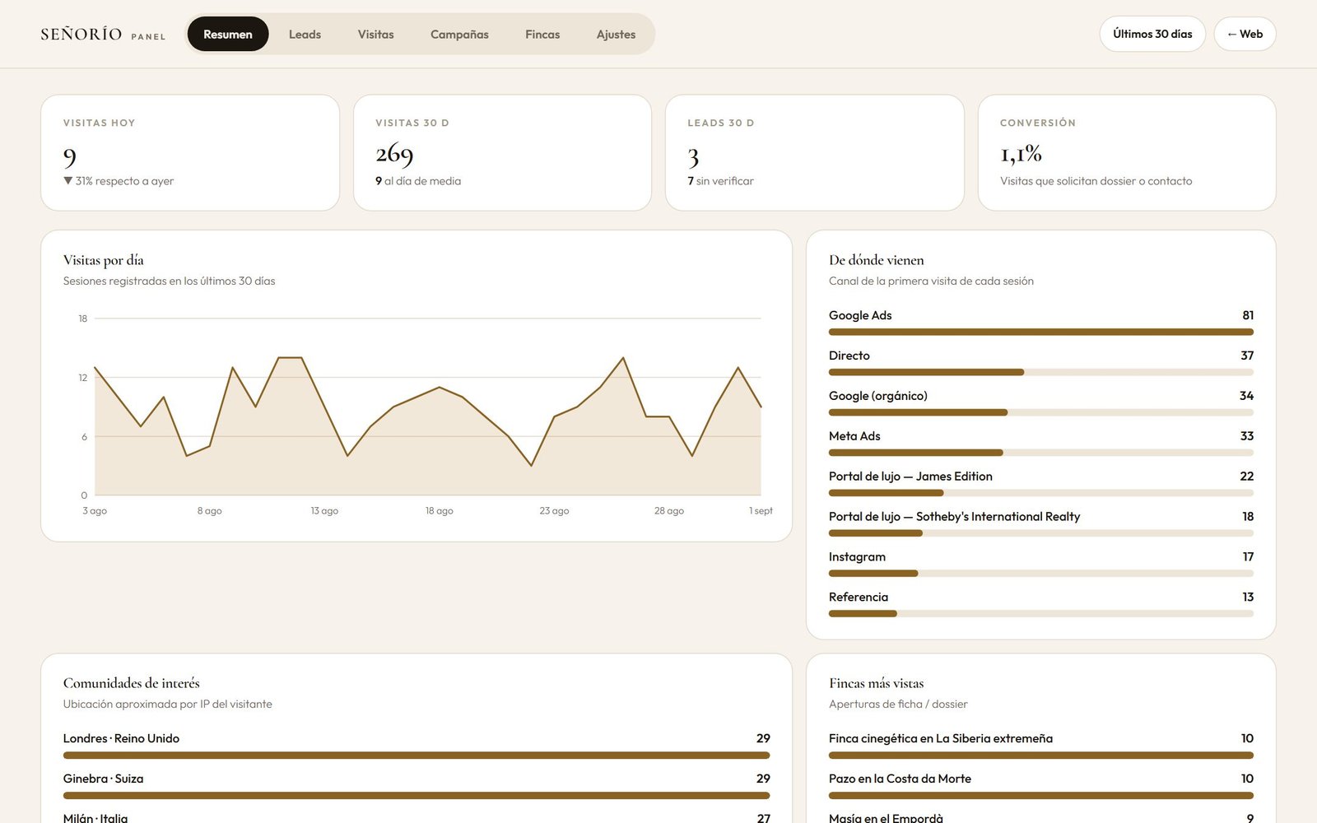The image size is (1317, 823).
Task: Click the 9 al día de media text
Action: click(x=418, y=181)
